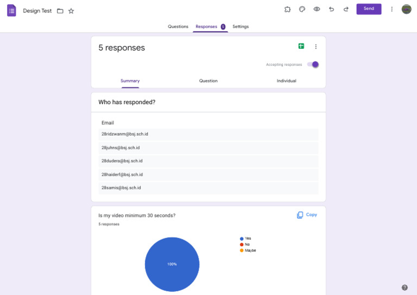
Task: Open the Google Forms home icon
Action: (x=11, y=11)
